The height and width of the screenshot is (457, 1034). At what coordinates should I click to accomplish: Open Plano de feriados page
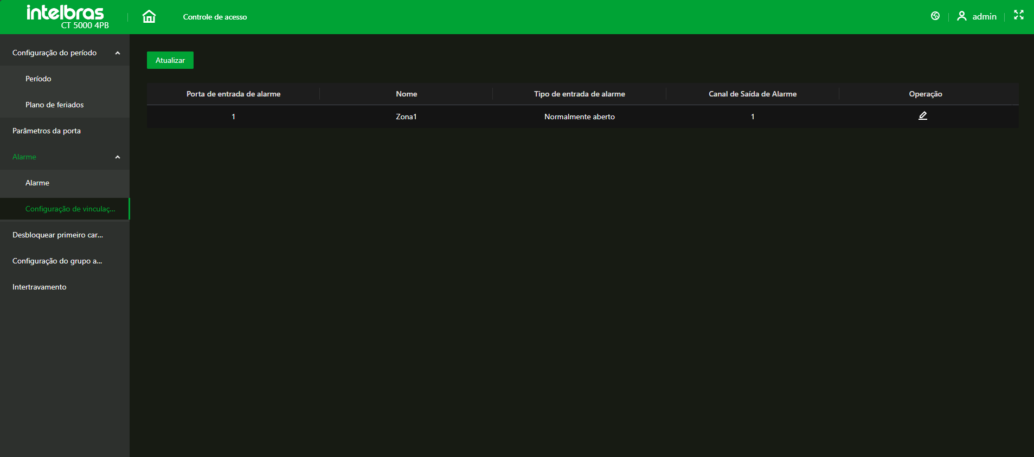pyautogui.click(x=55, y=105)
